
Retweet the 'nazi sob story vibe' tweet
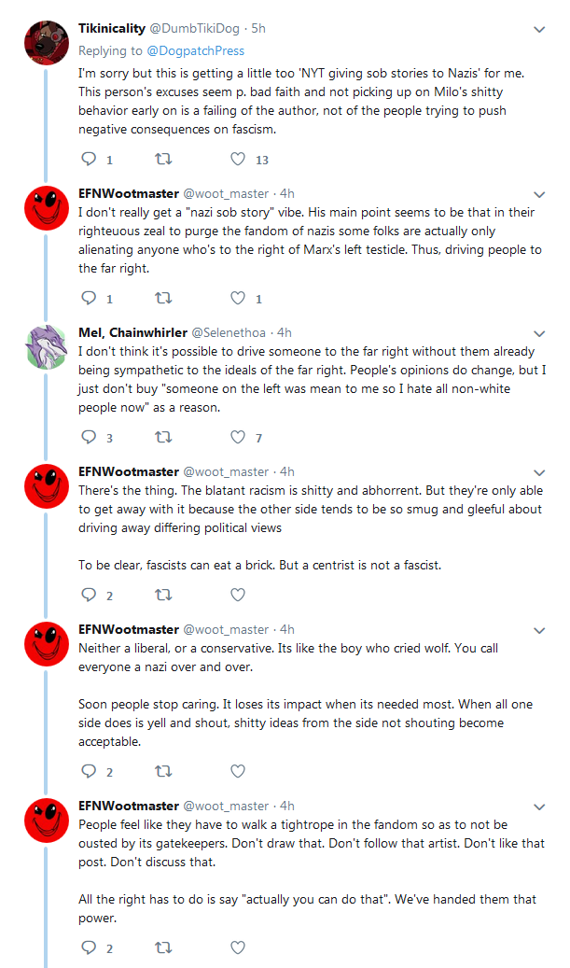[x=163, y=298]
